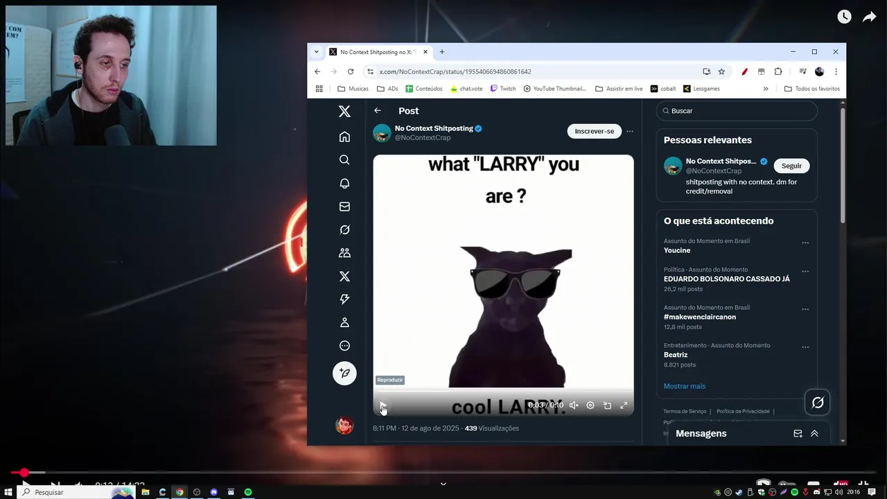
Task: Open options for the Youcine trend
Action: [x=805, y=243]
